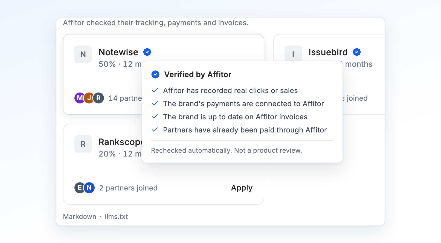Click the checkmark beside Partners have already been paid

pyautogui.click(x=155, y=130)
